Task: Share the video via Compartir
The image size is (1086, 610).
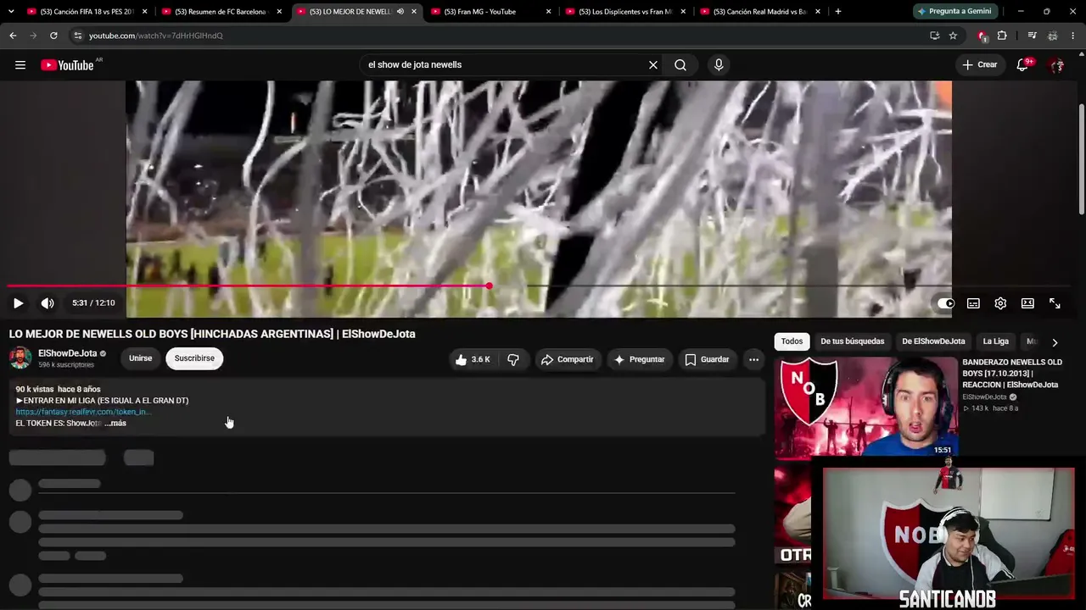Action: [x=567, y=359]
